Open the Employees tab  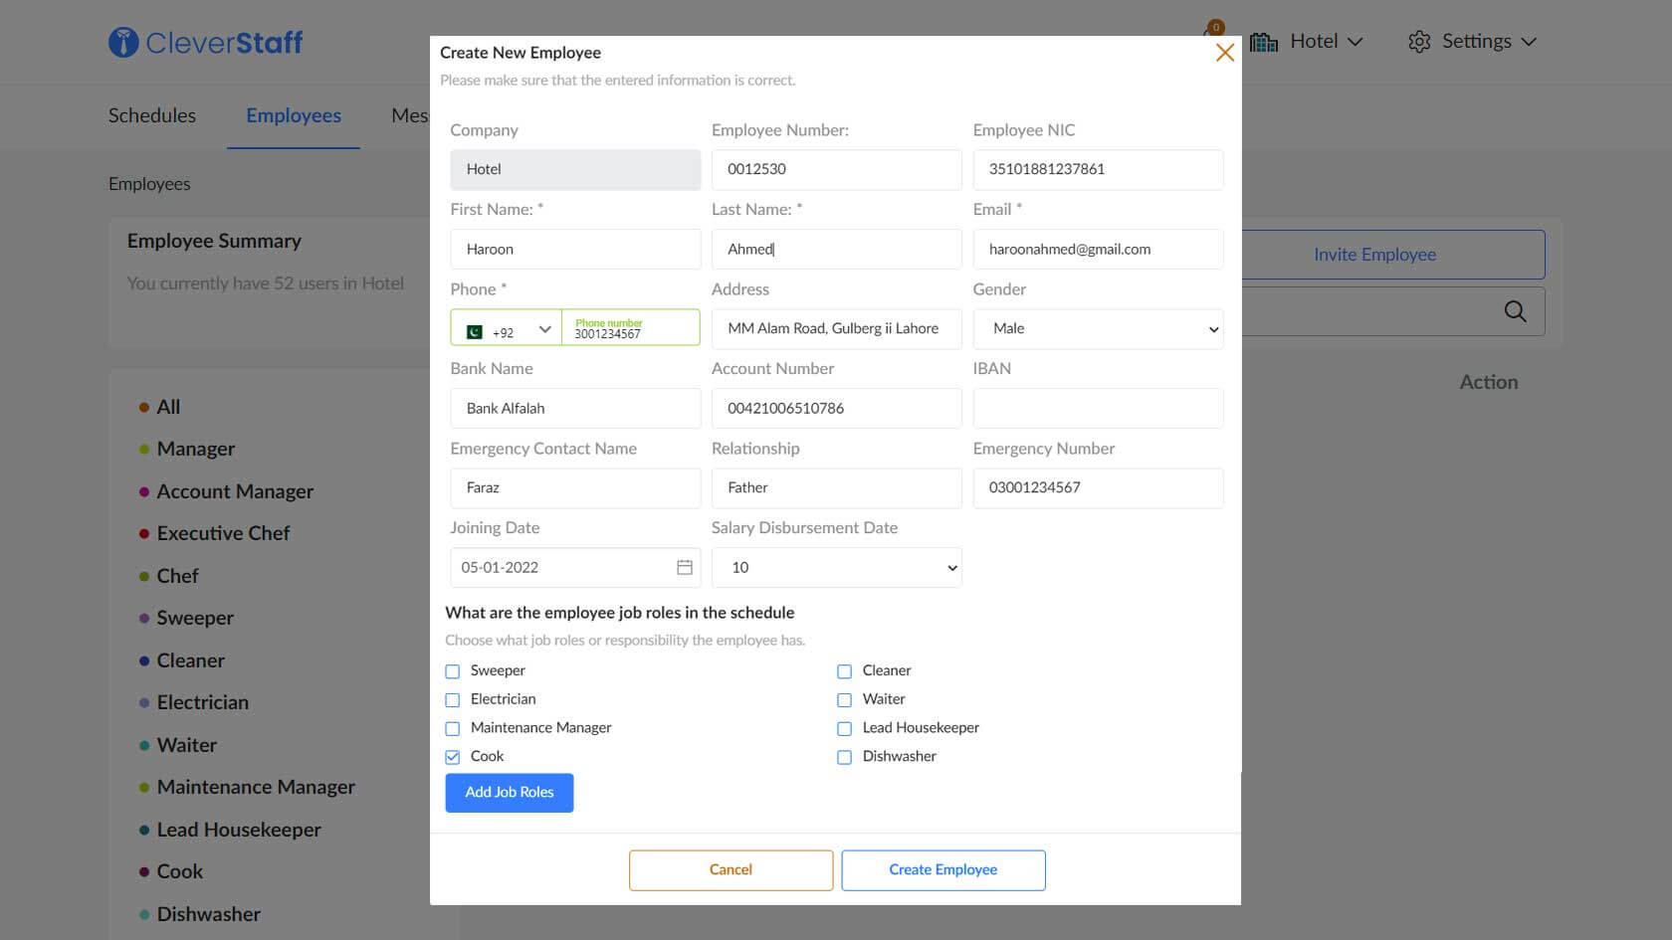click(x=294, y=115)
